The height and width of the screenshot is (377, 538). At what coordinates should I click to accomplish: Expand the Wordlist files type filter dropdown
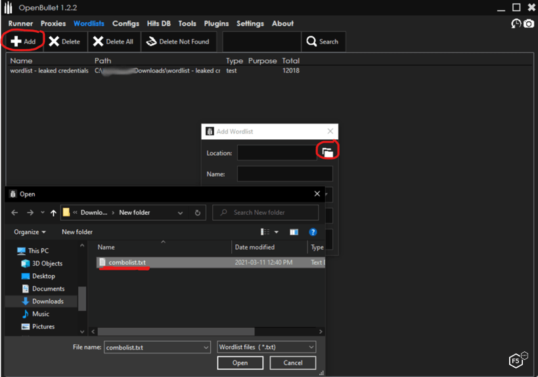click(311, 347)
